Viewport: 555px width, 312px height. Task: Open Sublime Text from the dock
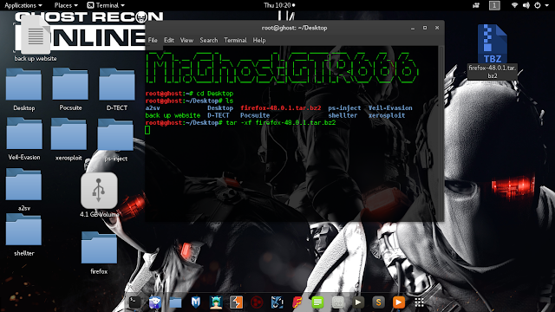coord(378,302)
